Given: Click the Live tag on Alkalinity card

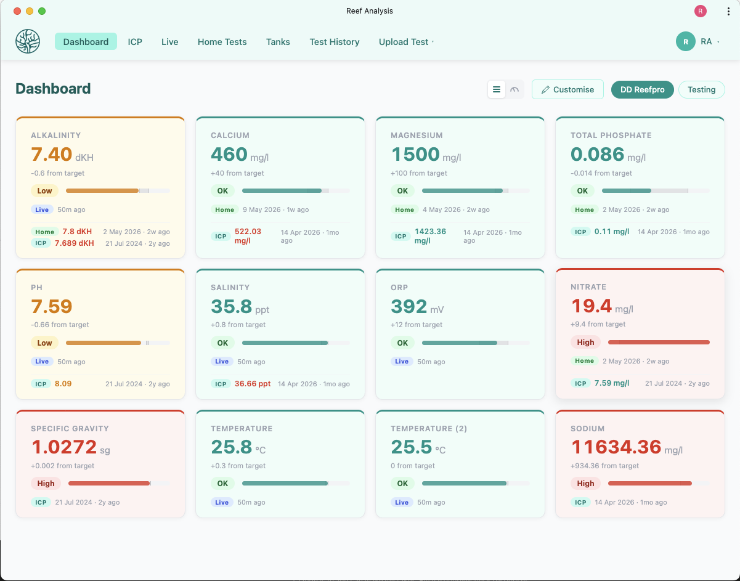Looking at the screenshot, I should (42, 210).
